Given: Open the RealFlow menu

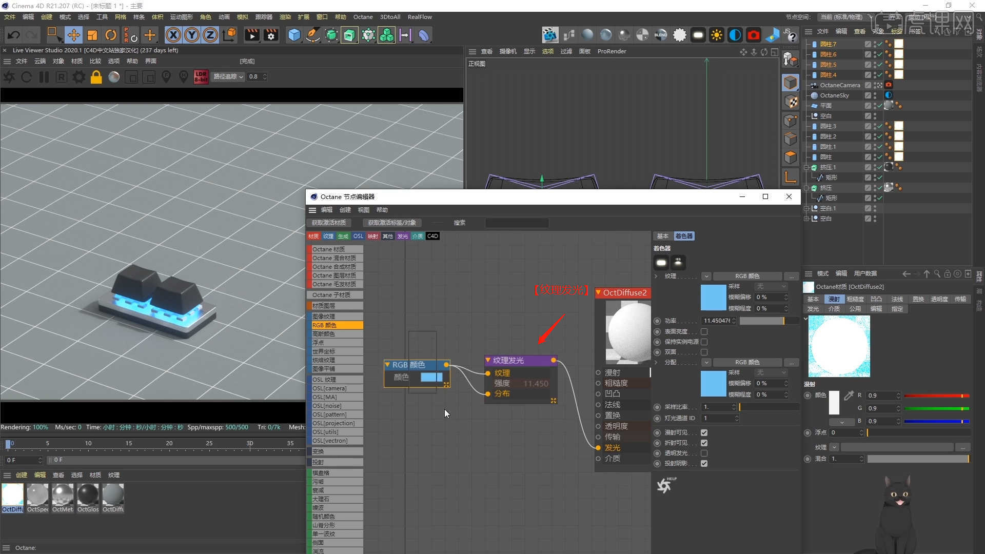Looking at the screenshot, I should [x=420, y=17].
